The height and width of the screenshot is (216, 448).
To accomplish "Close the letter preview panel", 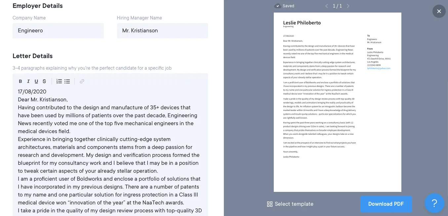I will (x=439, y=11).
